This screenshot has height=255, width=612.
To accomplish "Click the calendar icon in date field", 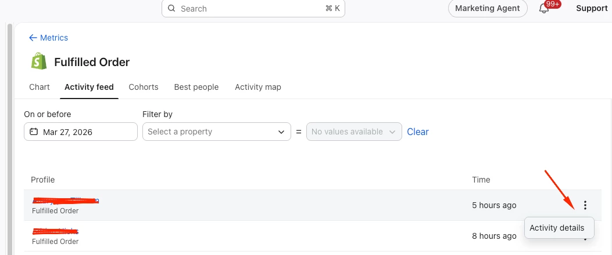I will click(34, 132).
